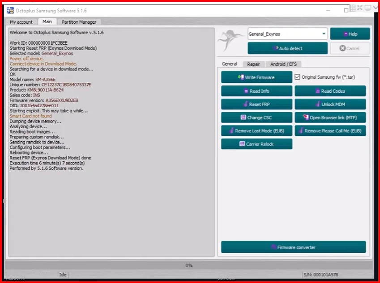Viewport: 380px width, 283px height.
Task: Click the Smart Card not found message
Action: pyautogui.click(x=30, y=116)
